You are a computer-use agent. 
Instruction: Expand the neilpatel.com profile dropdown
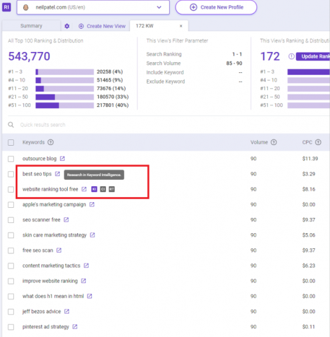tap(159, 8)
